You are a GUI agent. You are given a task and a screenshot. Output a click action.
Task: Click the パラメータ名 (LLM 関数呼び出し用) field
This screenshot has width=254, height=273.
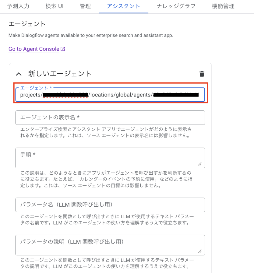[110, 205]
